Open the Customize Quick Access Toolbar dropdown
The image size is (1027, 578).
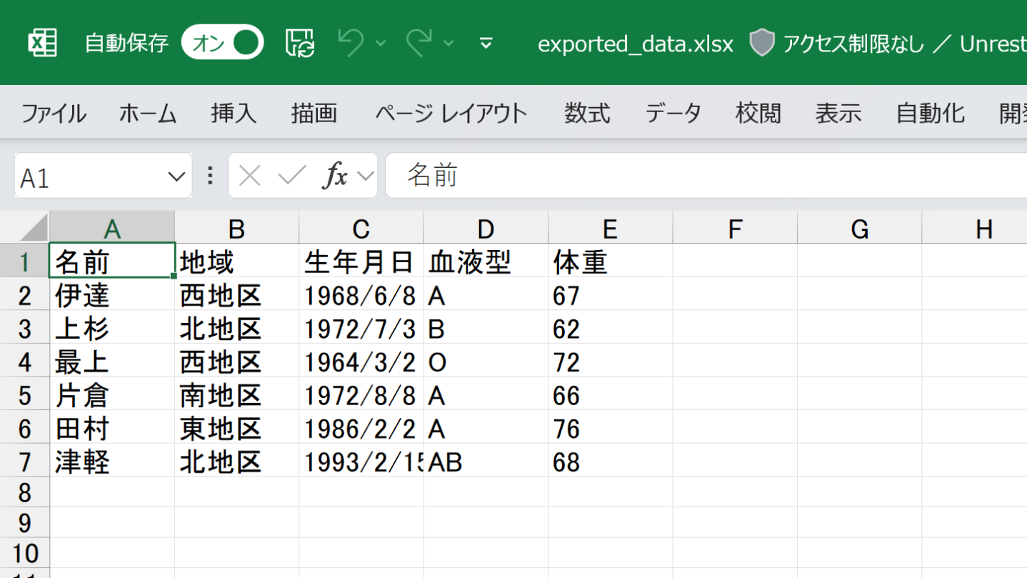(x=486, y=44)
